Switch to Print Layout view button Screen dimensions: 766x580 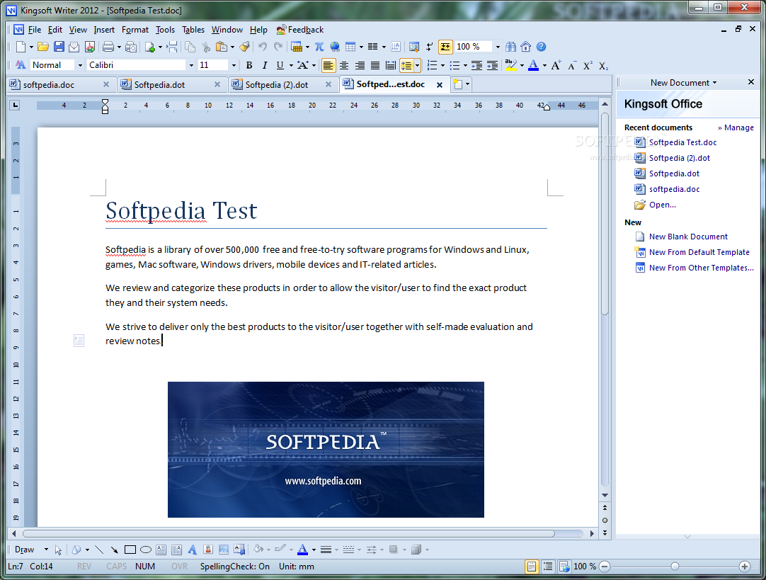532,567
